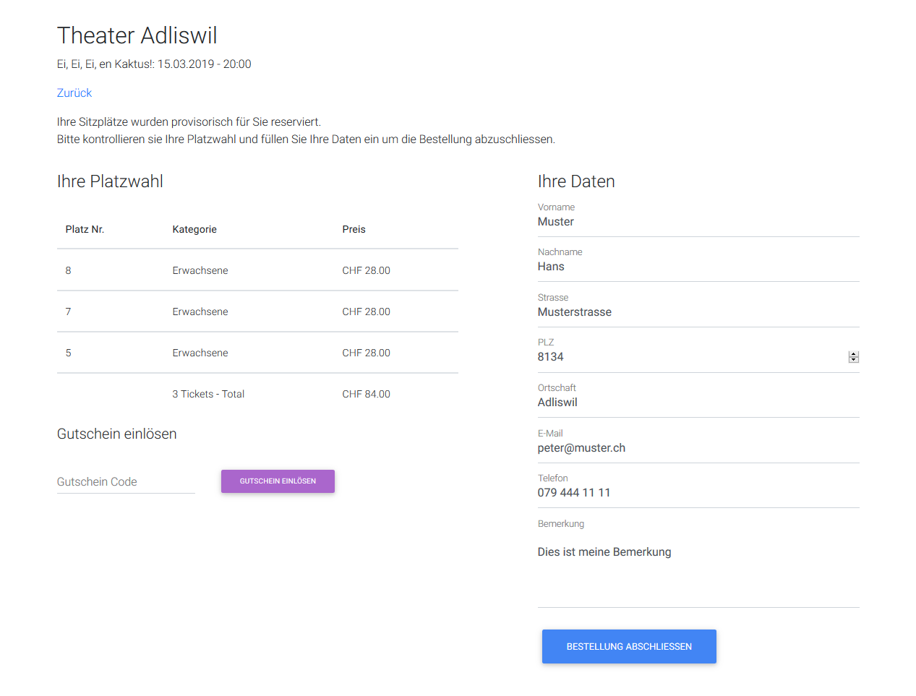Click the Vorname field containing Muster
Screen dimensions: 916x696
(x=698, y=222)
